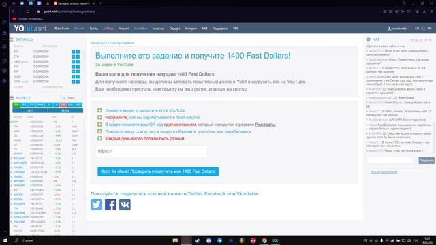
Task: Click the Рефералы link
Action: point(265,125)
